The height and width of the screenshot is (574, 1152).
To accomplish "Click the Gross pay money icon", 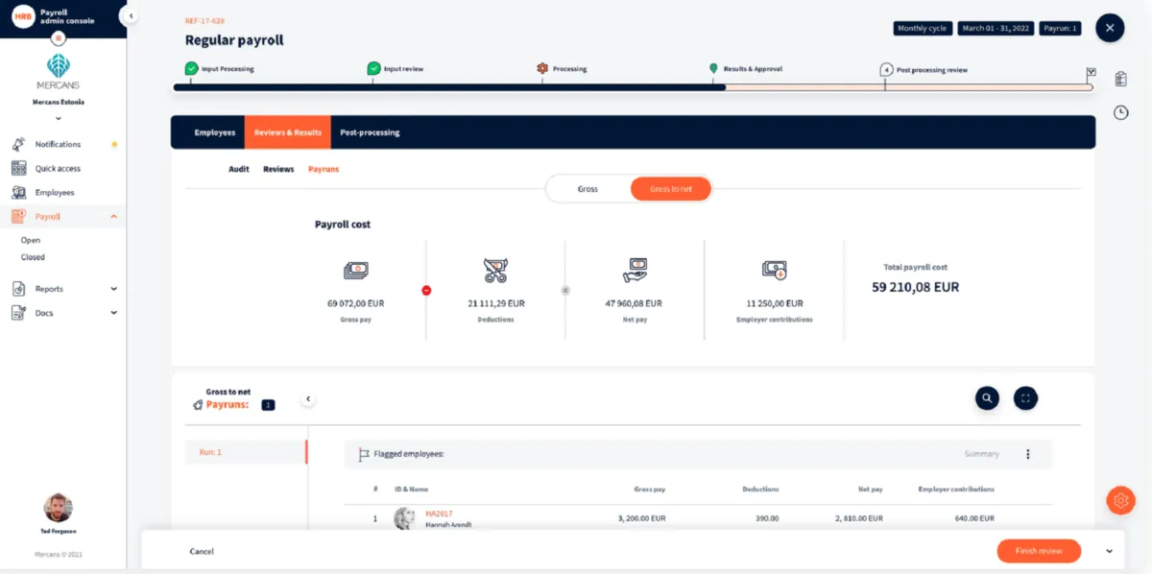I will 356,271.
